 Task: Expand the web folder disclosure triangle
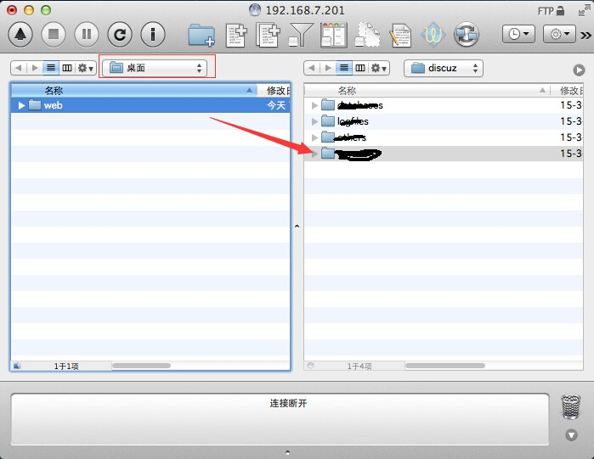21,105
